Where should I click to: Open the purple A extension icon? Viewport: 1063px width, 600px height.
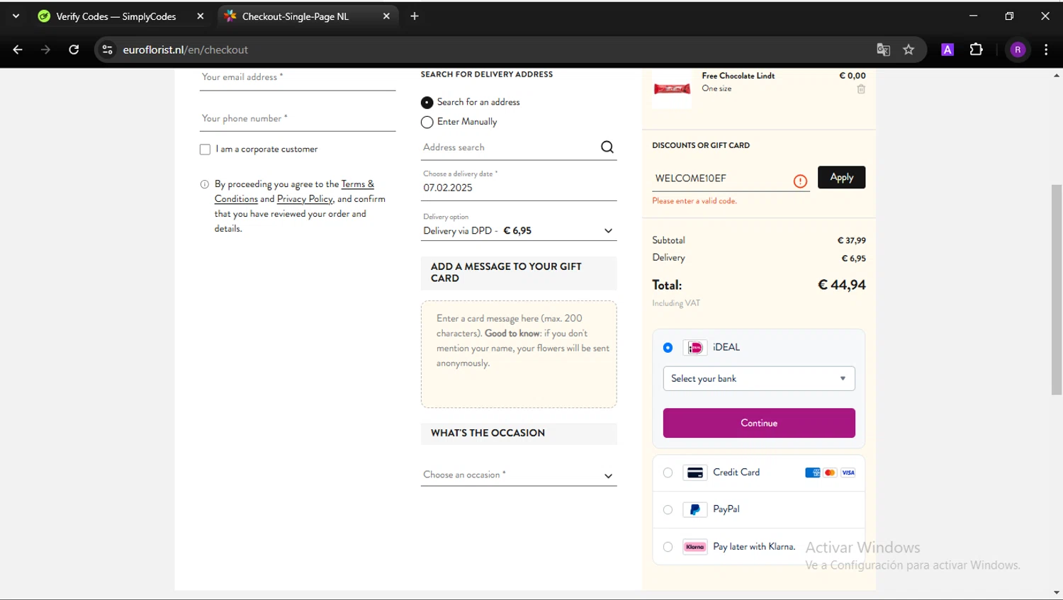947,50
